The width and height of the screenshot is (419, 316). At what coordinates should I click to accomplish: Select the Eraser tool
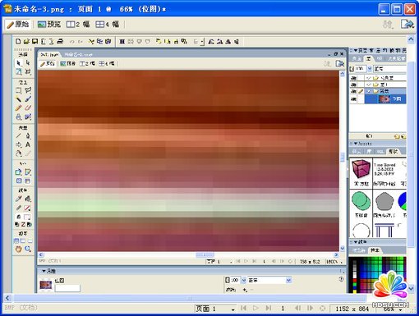tap(28, 108)
